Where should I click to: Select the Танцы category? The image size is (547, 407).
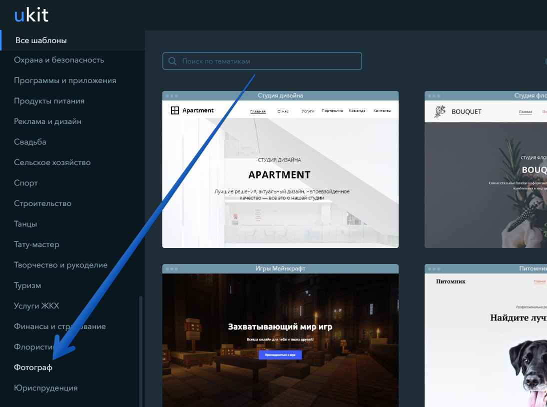[25, 224]
